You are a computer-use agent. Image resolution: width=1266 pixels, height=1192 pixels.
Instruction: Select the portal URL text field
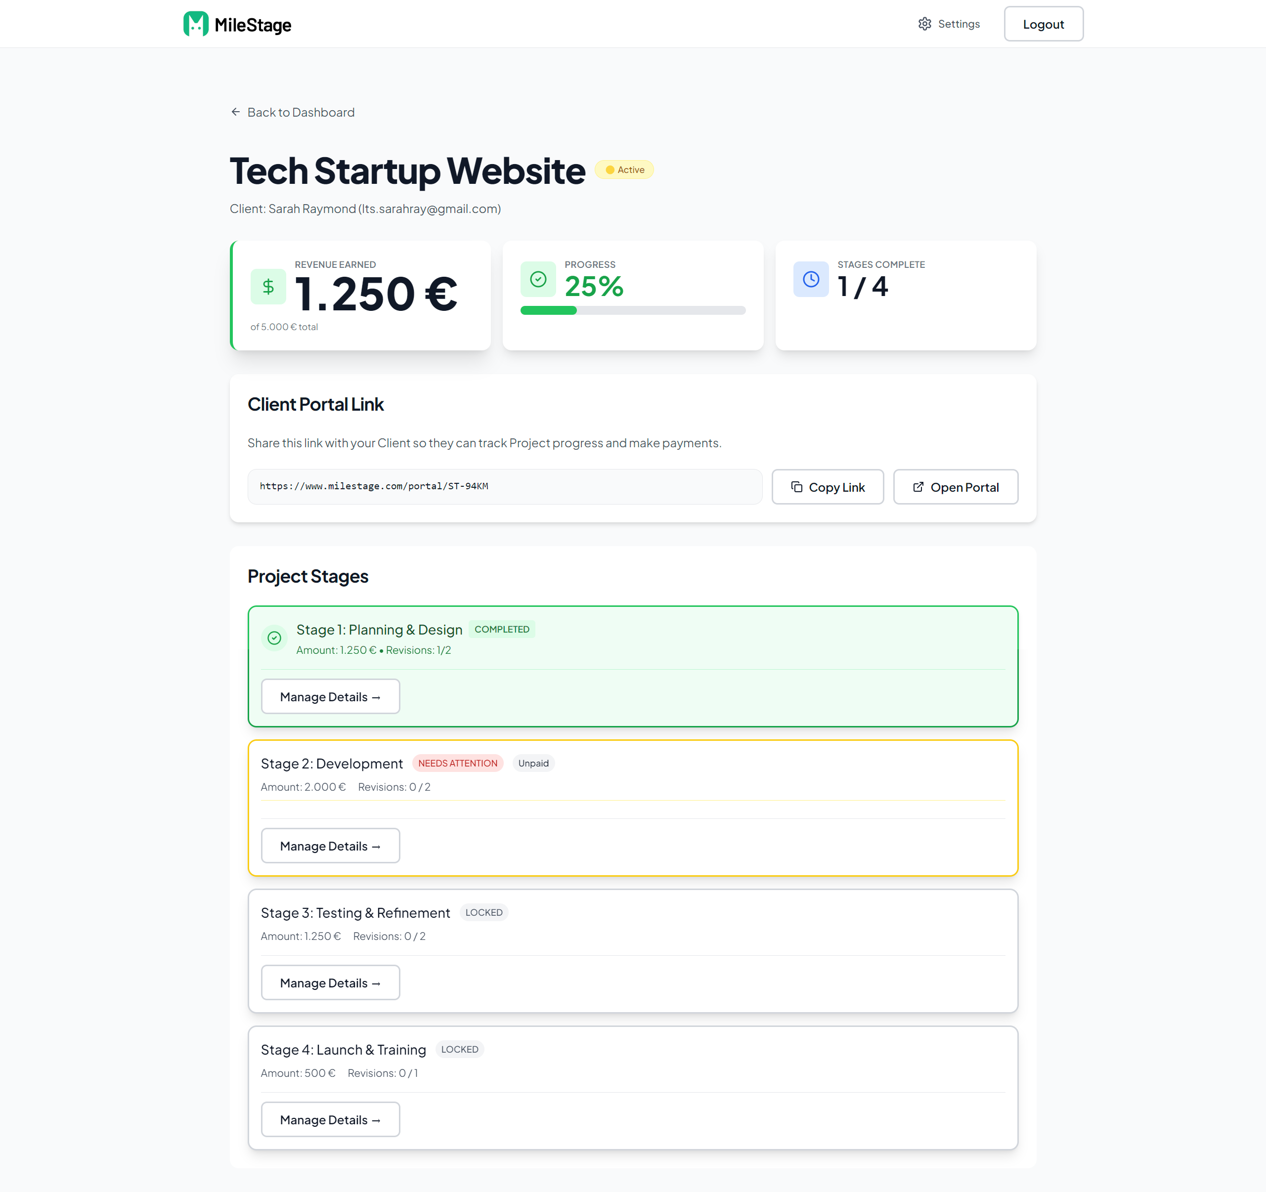click(x=504, y=486)
